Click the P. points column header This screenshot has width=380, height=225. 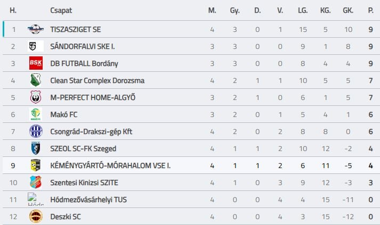click(x=370, y=11)
